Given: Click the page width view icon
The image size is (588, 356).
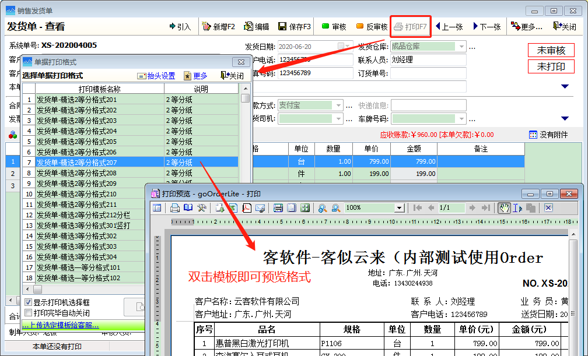Looking at the screenshot, I should pyautogui.click(x=278, y=207).
